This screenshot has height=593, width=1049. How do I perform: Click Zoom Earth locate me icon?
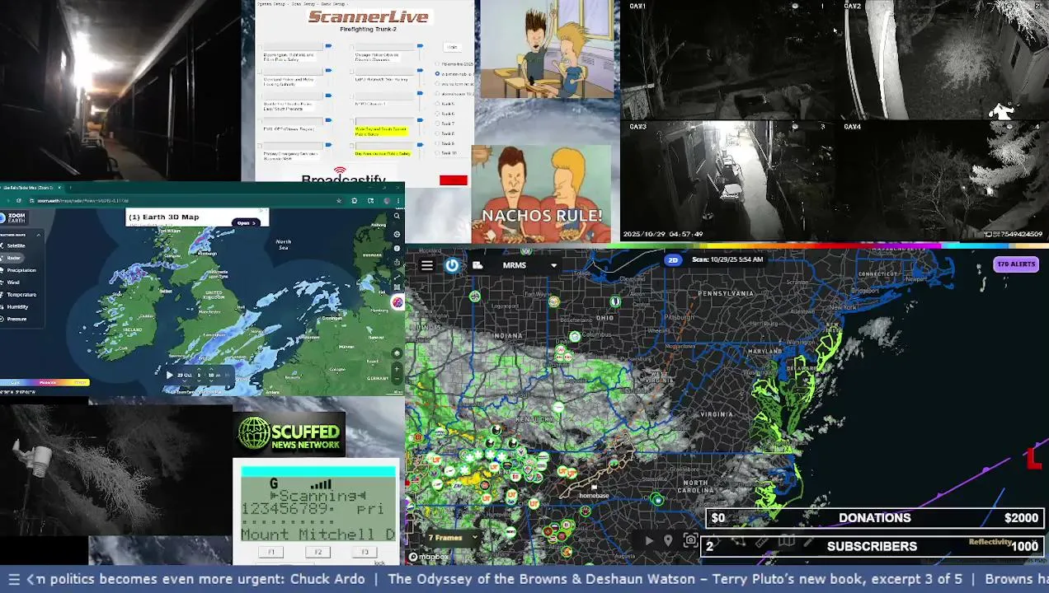(x=397, y=353)
